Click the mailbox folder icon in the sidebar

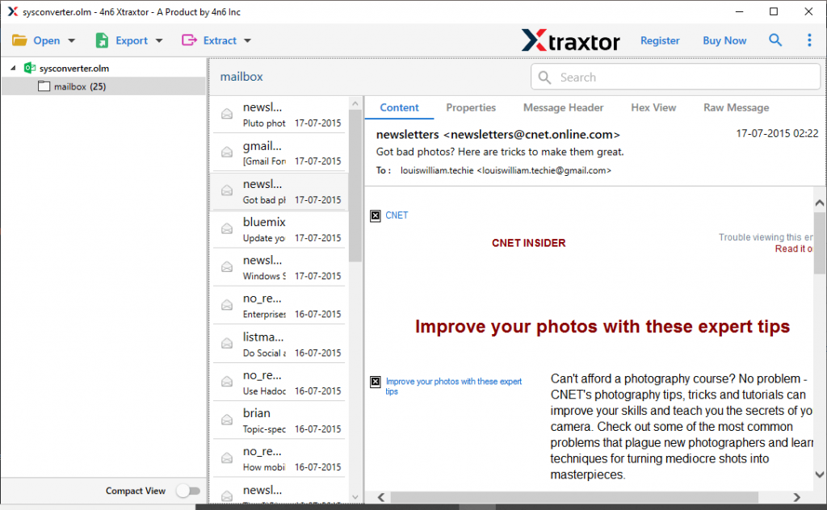coord(44,86)
